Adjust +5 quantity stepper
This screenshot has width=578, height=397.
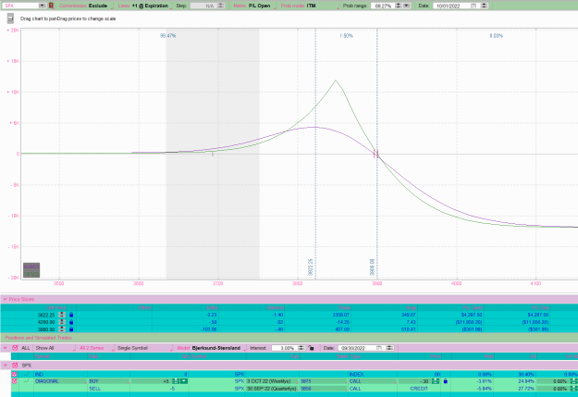click(176, 381)
